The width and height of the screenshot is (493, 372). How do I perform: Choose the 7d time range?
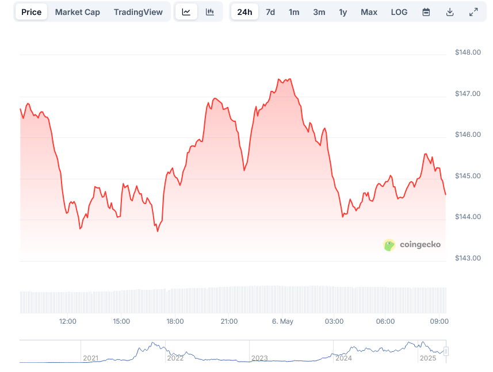point(270,12)
